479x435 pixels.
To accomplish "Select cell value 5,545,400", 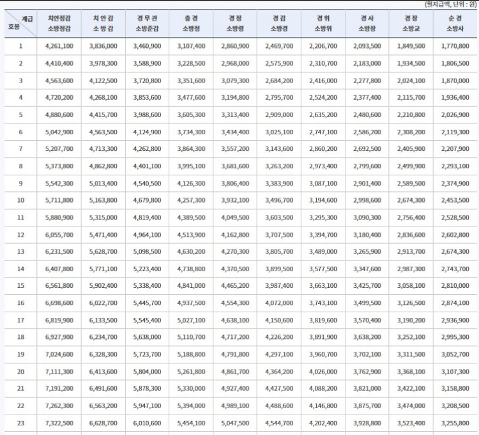I will [x=148, y=320].
